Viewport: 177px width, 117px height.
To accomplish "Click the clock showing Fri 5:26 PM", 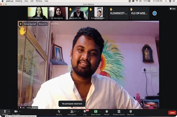I will (158, 1).
